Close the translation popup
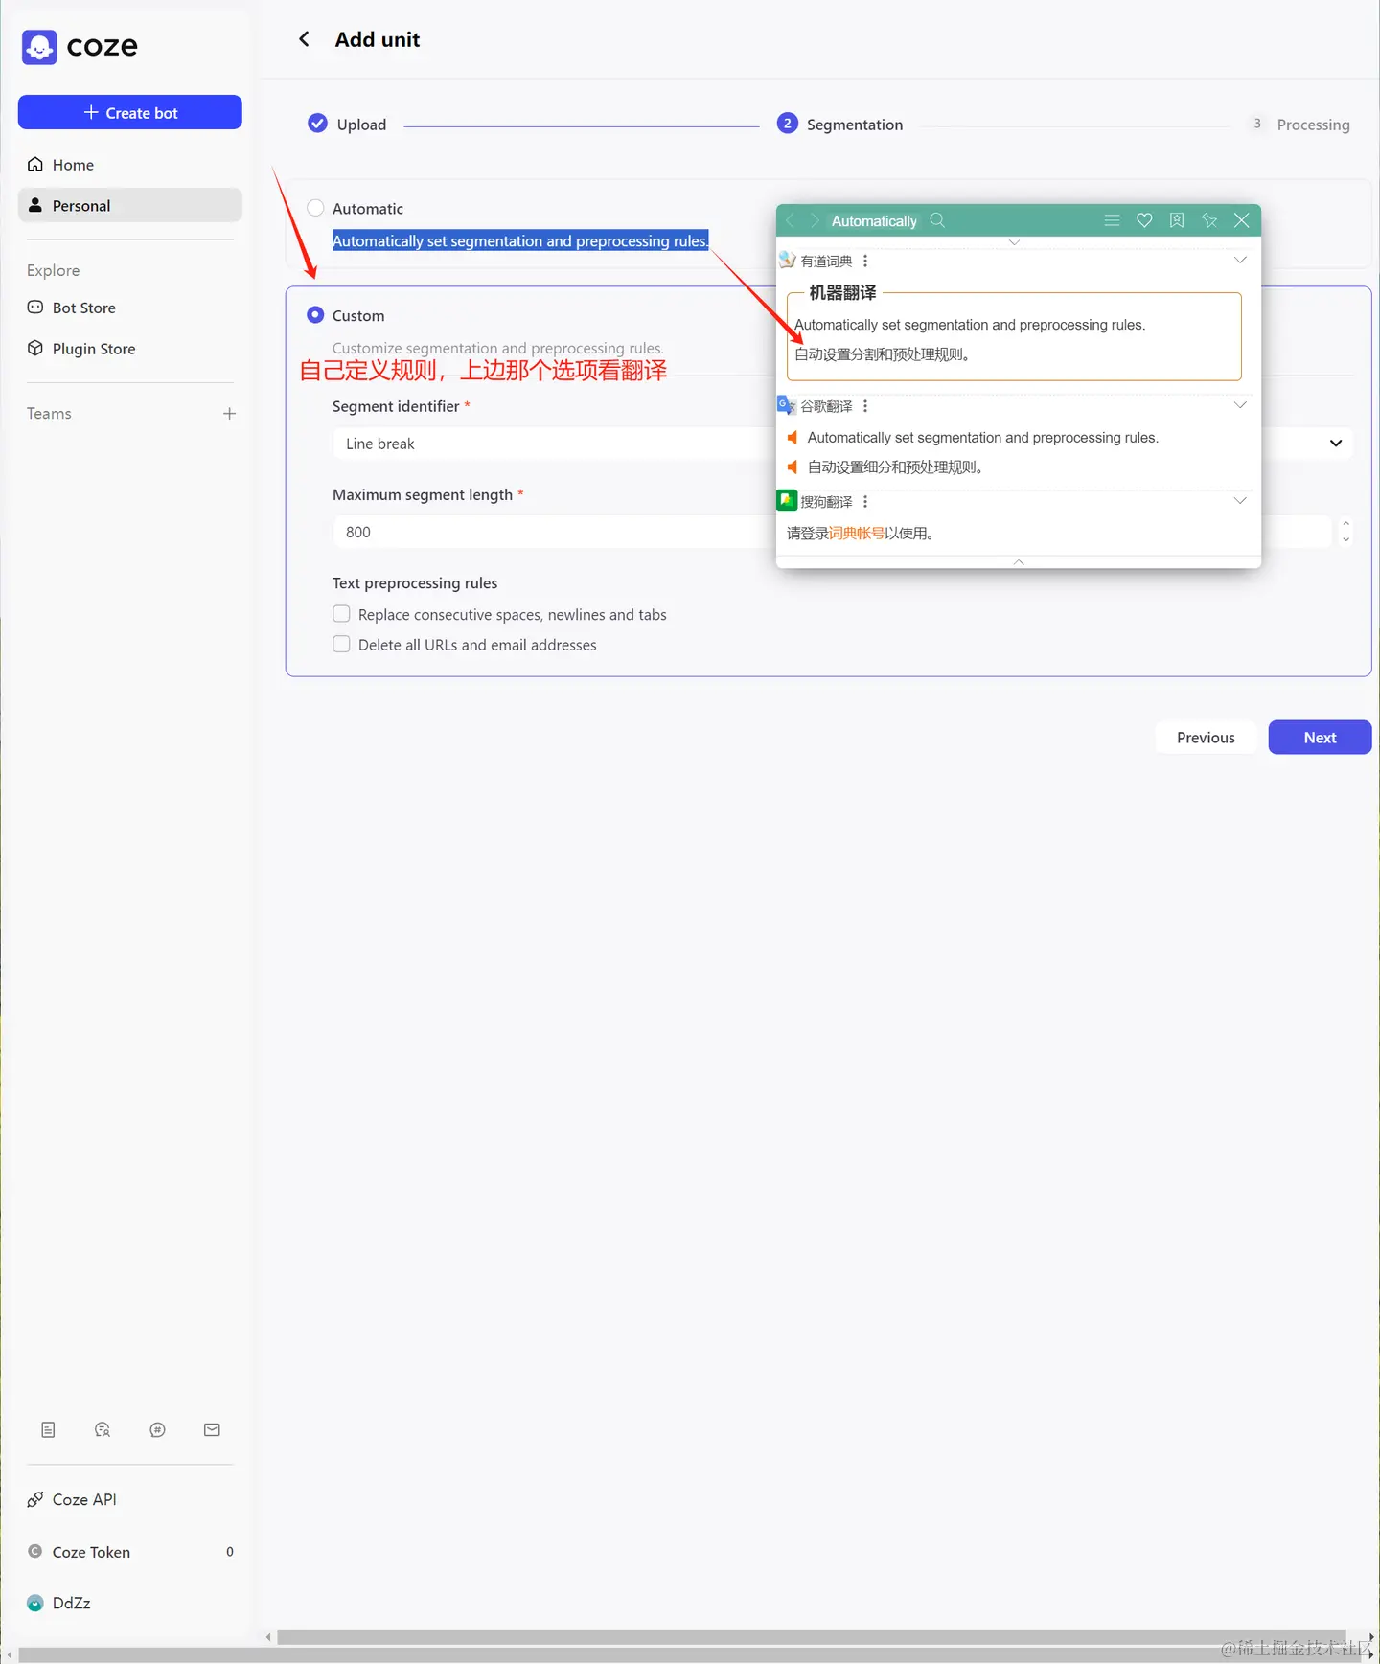The width and height of the screenshot is (1380, 1664). point(1242,220)
